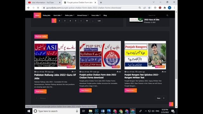Open Punjab police Challan Form date title

pos(98,76)
